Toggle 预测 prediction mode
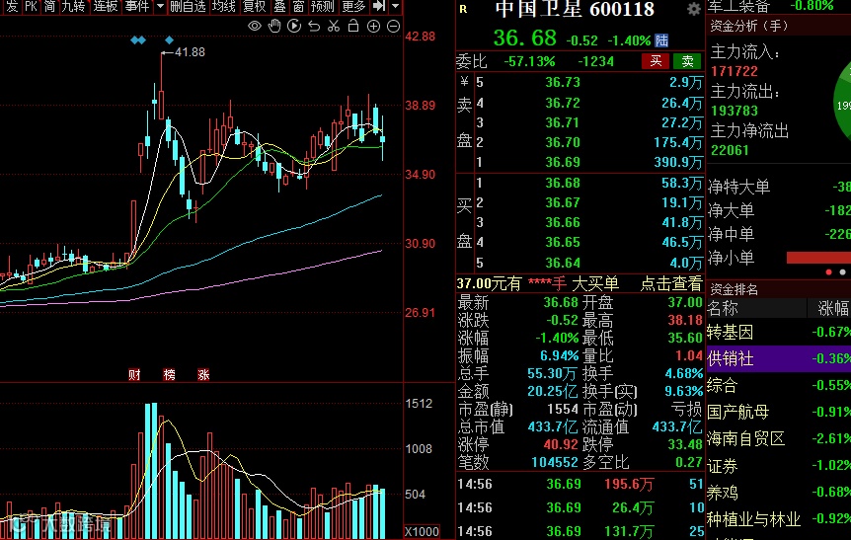This screenshot has width=851, height=540. tap(323, 7)
